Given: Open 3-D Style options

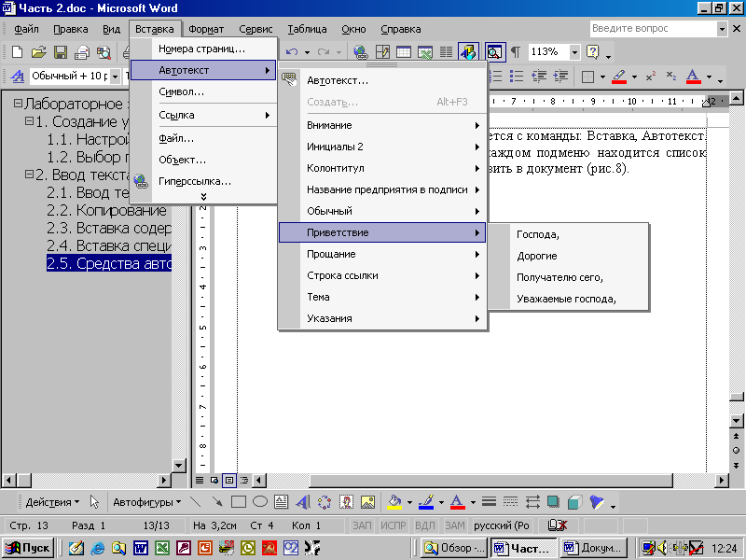Looking at the screenshot, I should point(575,502).
